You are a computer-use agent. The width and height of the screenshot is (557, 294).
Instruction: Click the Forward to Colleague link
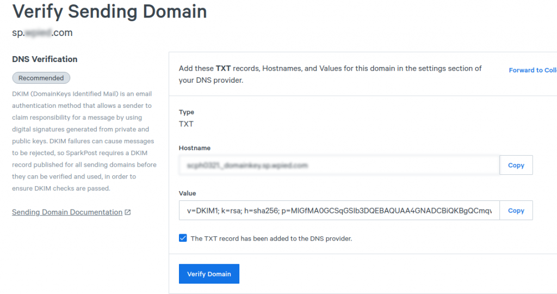click(x=533, y=70)
